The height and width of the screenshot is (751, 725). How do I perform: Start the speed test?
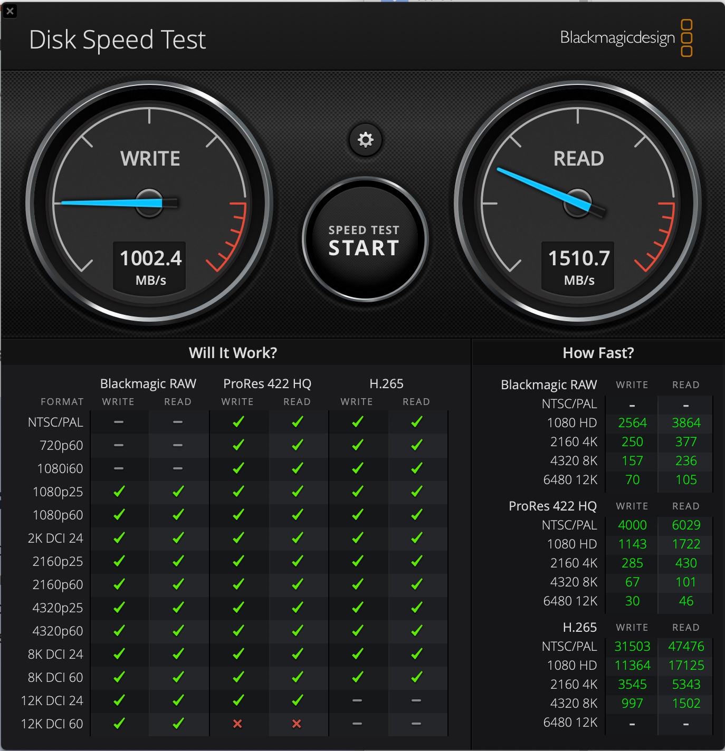click(x=365, y=240)
